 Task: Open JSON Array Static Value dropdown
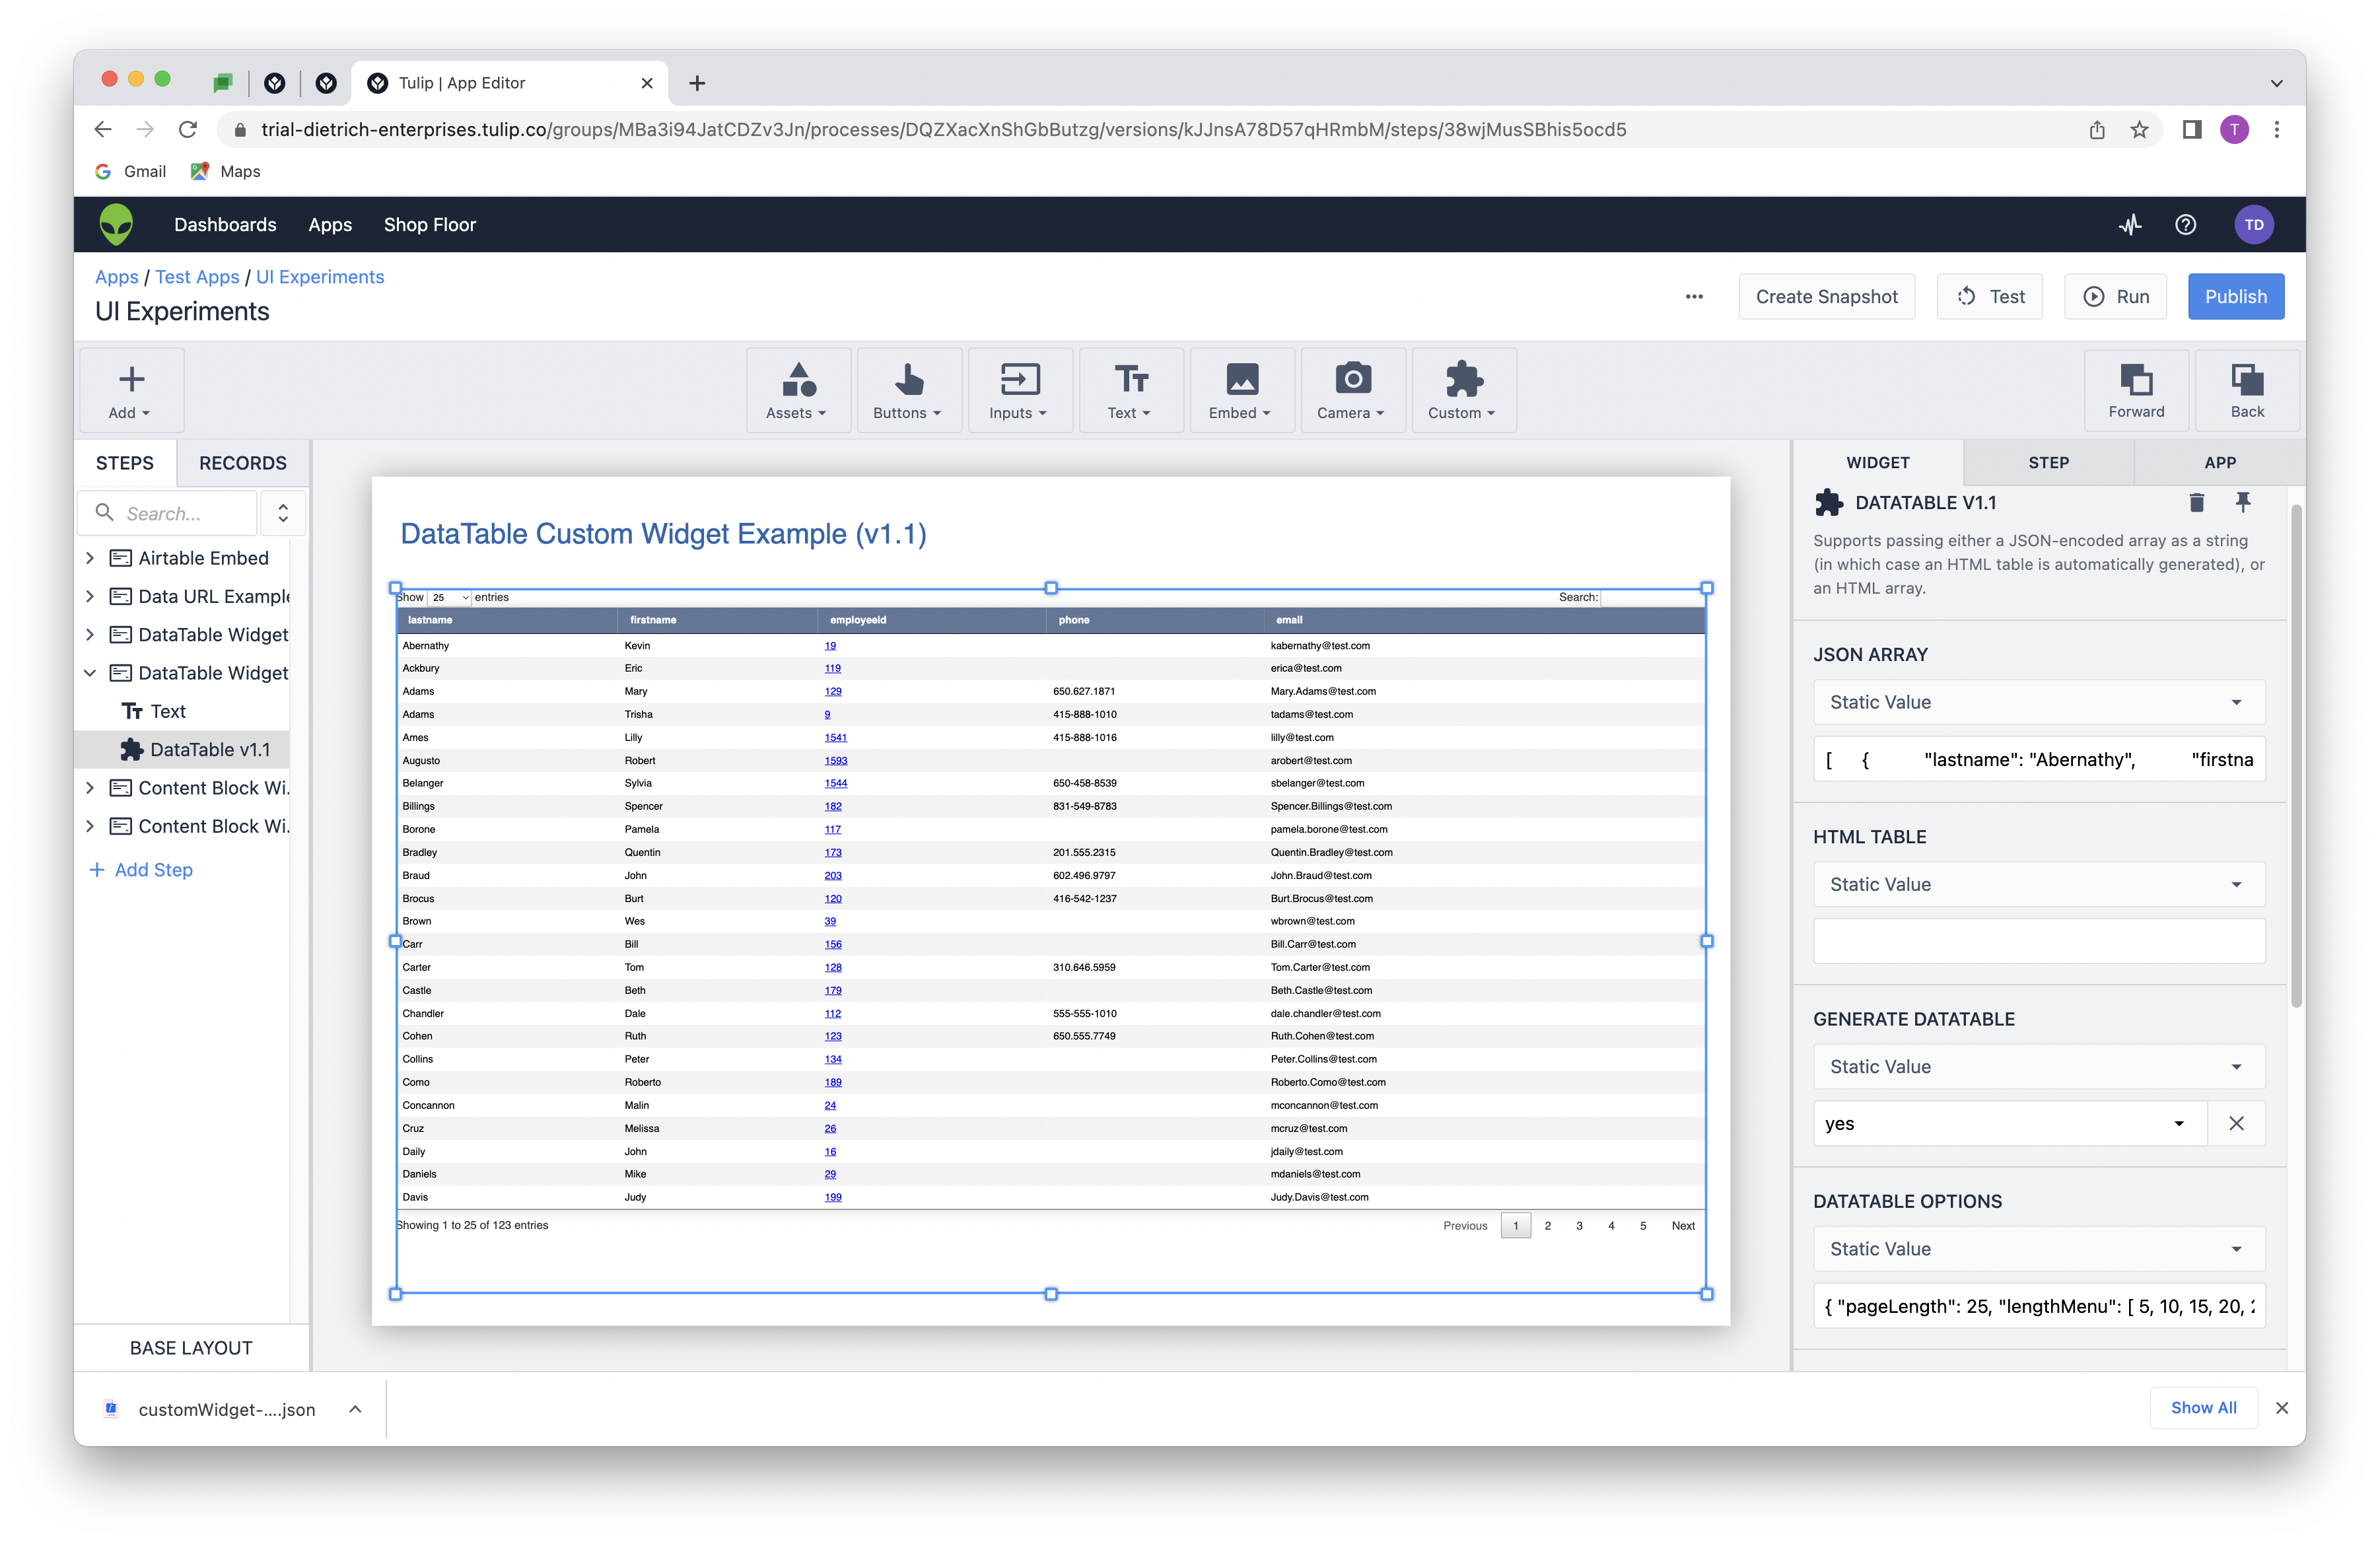pos(2039,702)
